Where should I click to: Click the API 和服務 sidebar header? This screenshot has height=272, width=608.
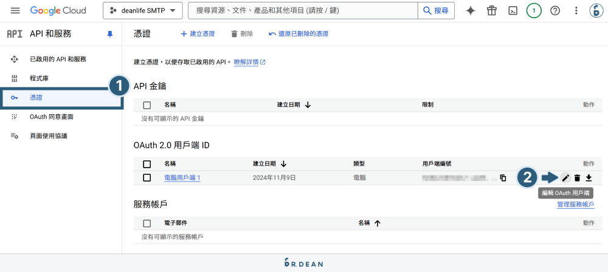(x=50, y=34)
